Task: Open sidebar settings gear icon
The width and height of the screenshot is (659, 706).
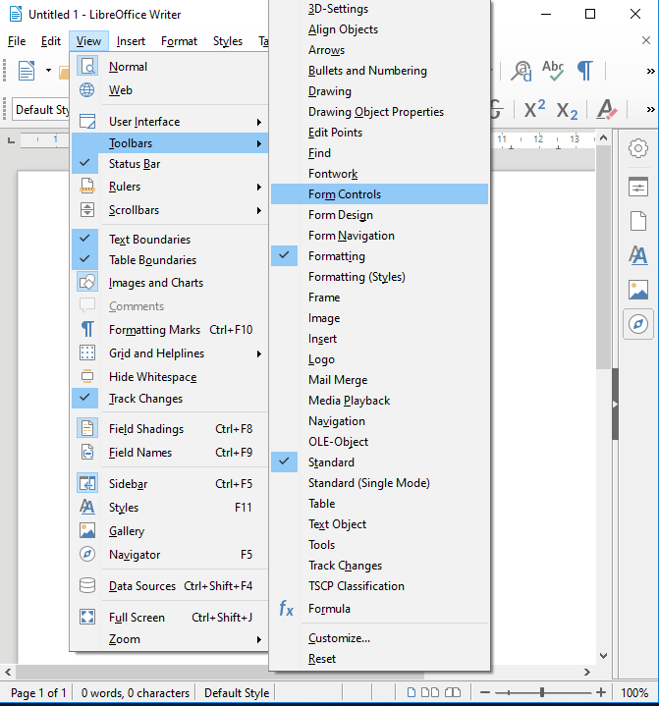Action: (638, 148)
